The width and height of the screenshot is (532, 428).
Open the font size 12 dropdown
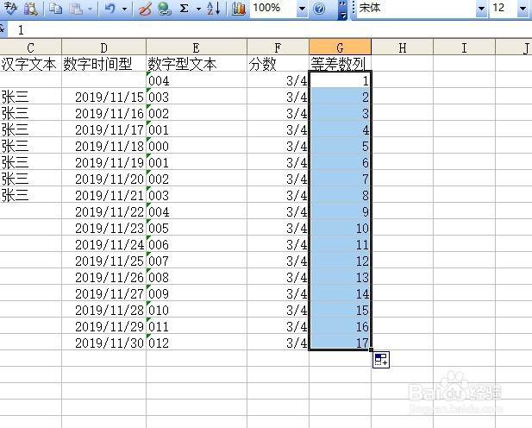(x=523, y=8)
